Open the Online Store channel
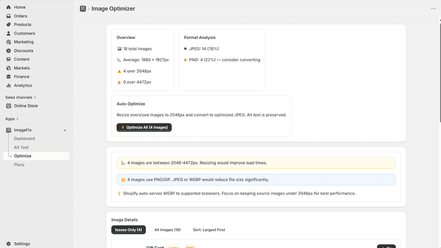This screenshot has height=248, width=441. 26,106
